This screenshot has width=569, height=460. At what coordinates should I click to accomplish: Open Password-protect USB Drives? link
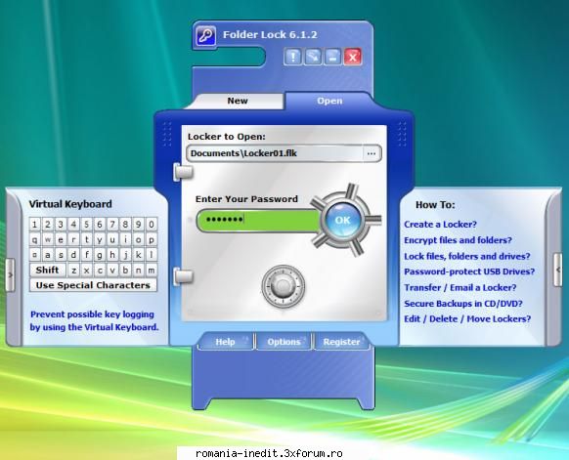tap(469, 272)
